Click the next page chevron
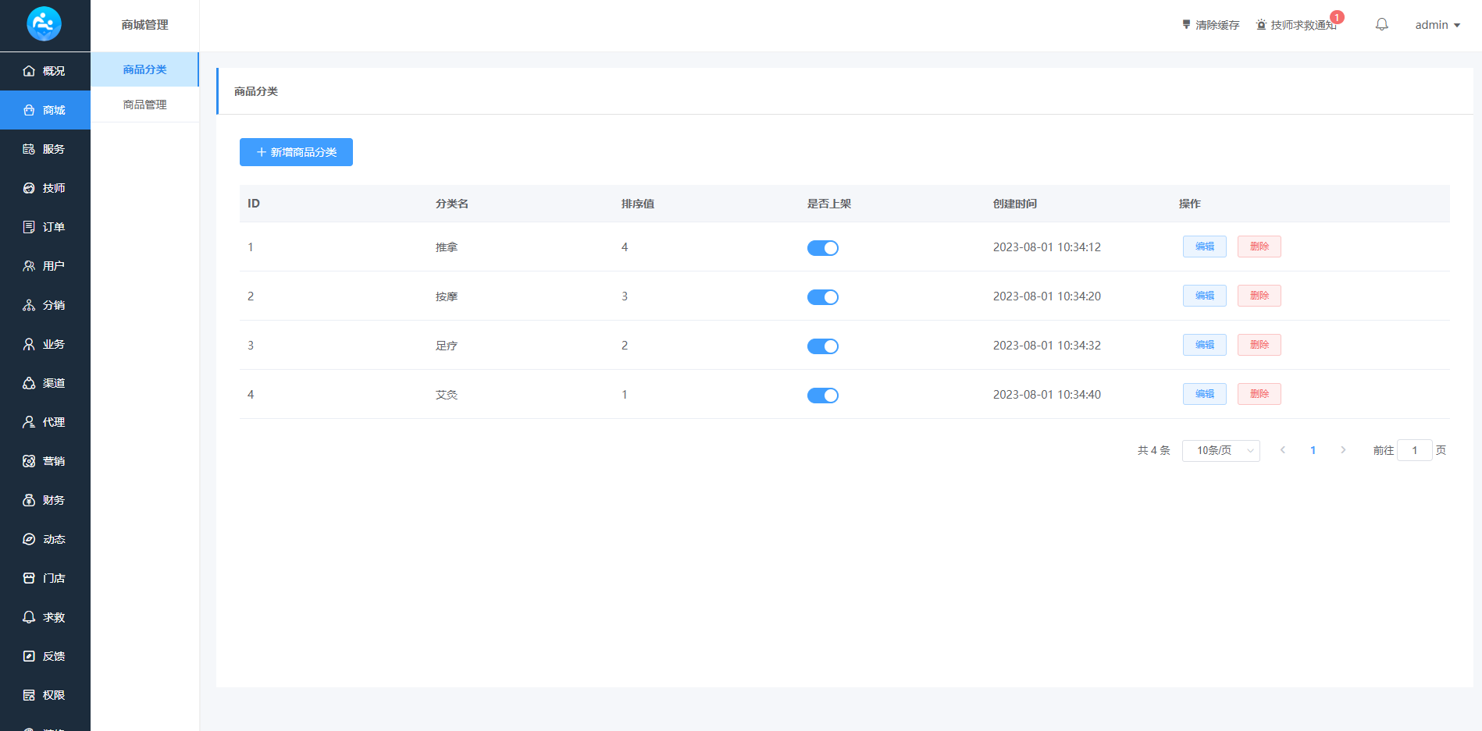 [x=1343, y=450]
